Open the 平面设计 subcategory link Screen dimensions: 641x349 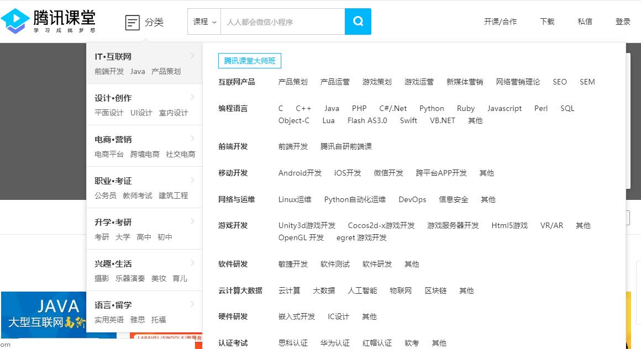(x=109, y=113)
